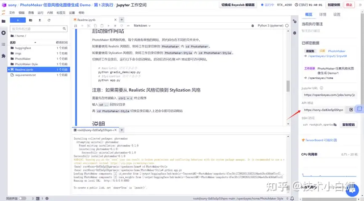364x201 pixels.
Task: Open the huggingface folder
Action: (39, 48)
